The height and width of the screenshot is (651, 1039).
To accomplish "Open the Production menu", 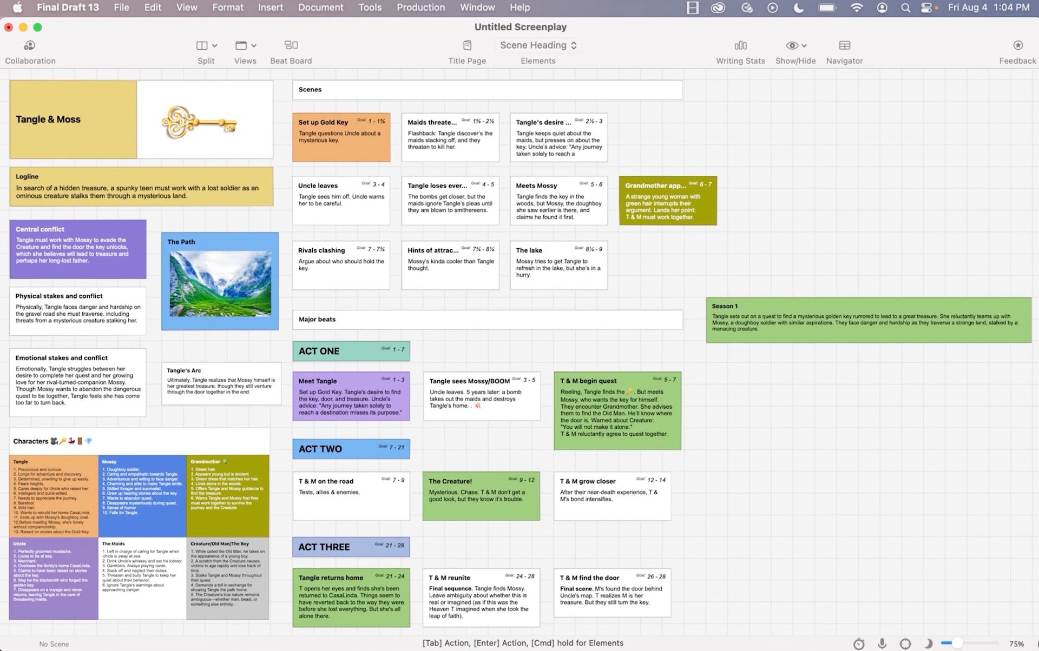I will pos(420,7).
